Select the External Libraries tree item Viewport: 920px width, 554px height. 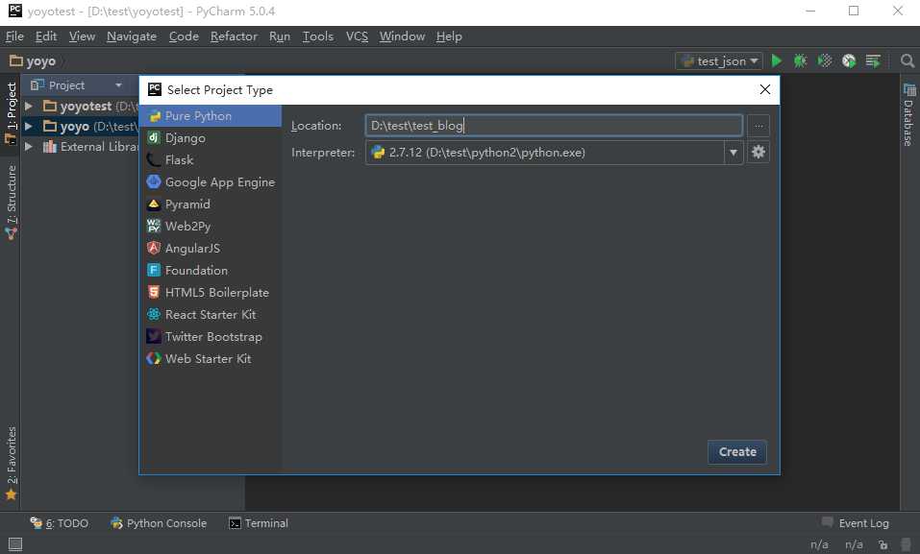pos(90,147)
